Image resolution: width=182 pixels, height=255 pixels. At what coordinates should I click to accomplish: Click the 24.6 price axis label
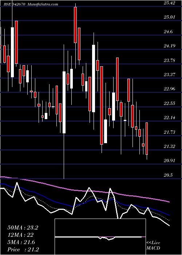tap(168, 32)
